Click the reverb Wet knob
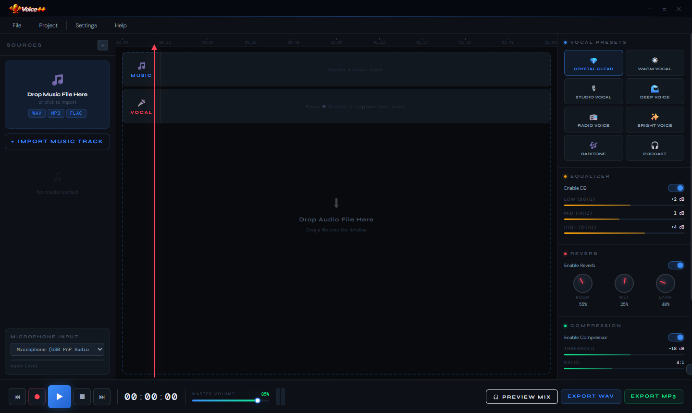This screenshot has height=413, width=692. click(x=624, y=283)
